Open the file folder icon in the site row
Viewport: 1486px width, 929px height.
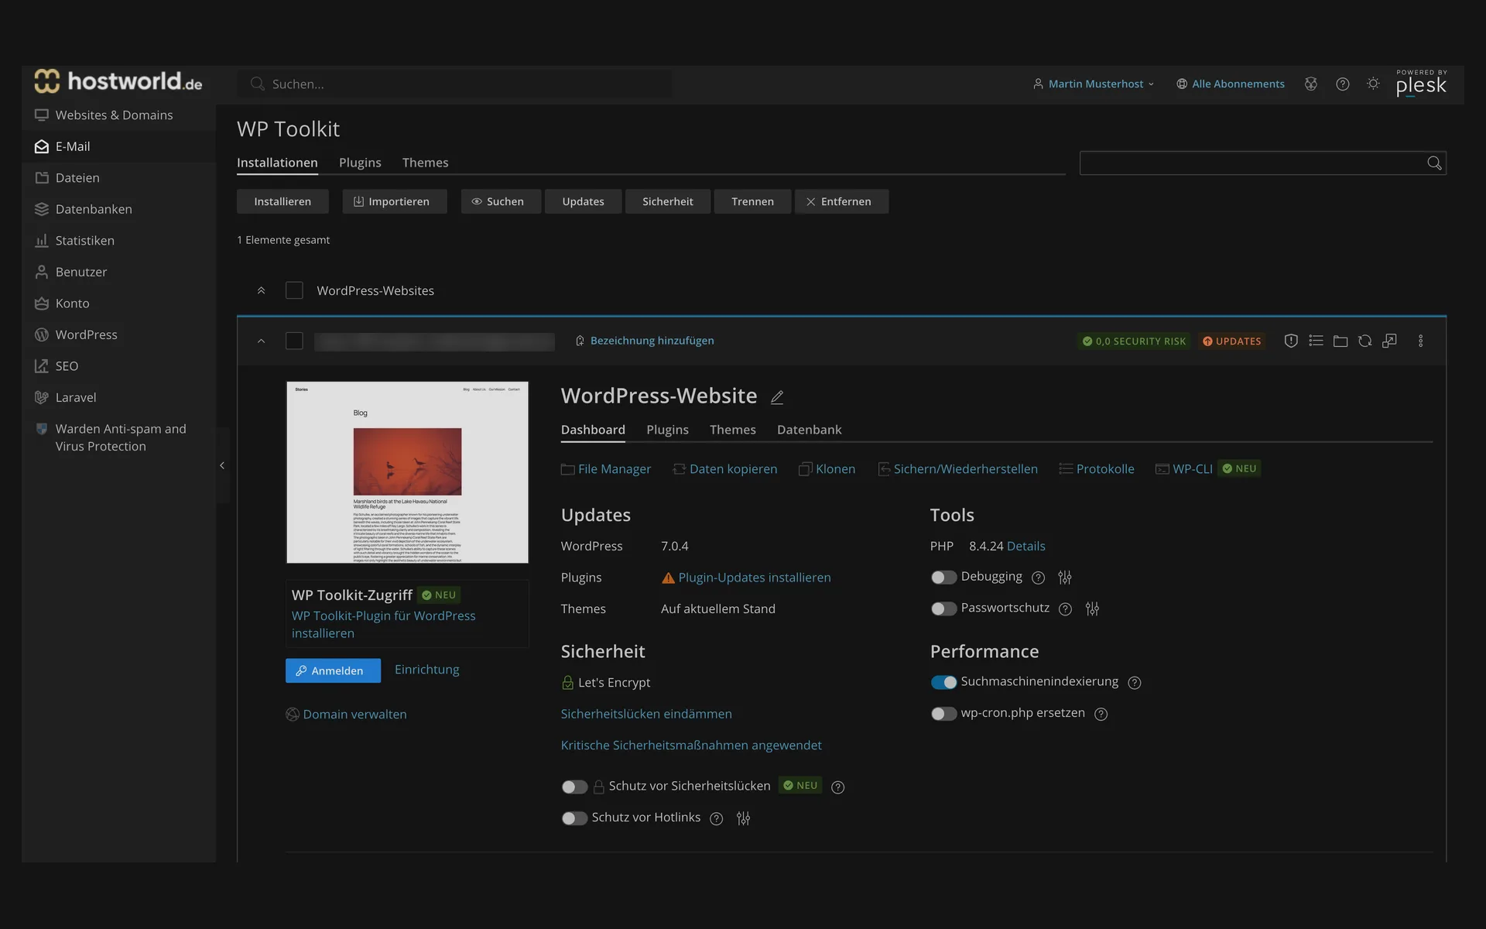tap(1340, 341)
